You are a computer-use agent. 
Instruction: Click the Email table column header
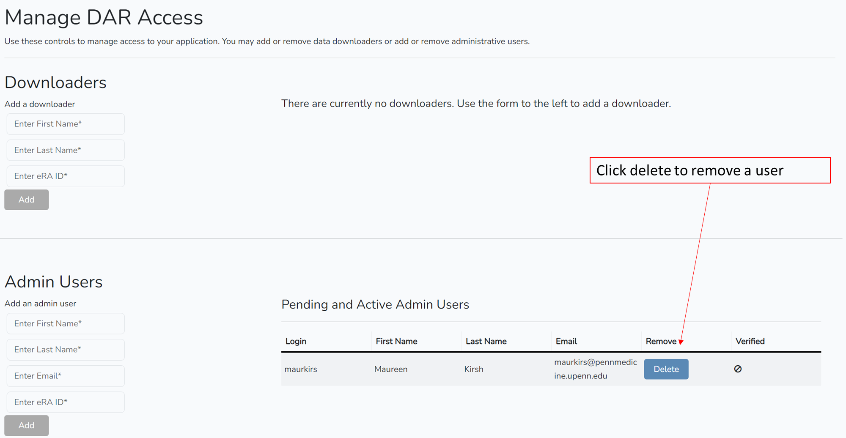coord(566,341)
